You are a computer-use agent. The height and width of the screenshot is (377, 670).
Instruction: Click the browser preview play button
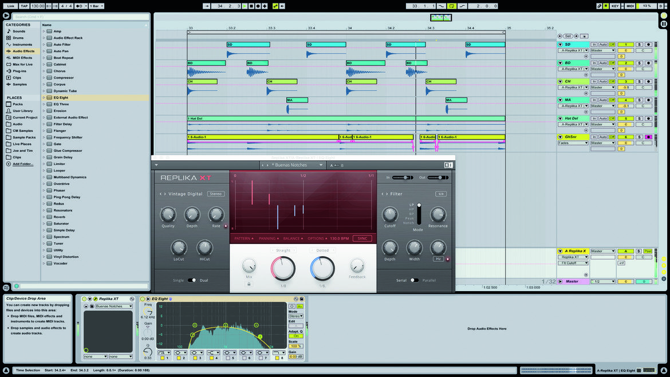pos(16,286)
